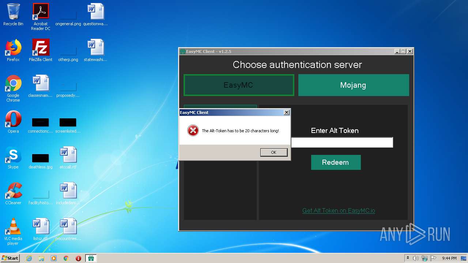Open the Get Alt Token on EasyMC.io link
The image size is (468, 263).
[339, 210]
